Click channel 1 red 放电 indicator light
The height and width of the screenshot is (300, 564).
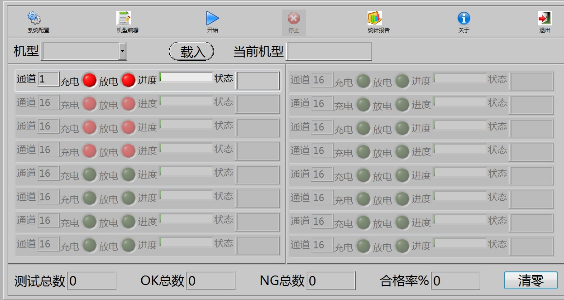129,80
